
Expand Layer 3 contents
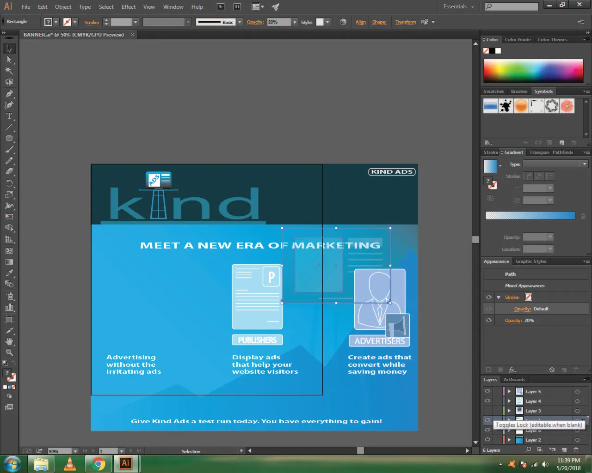point(509,411)
